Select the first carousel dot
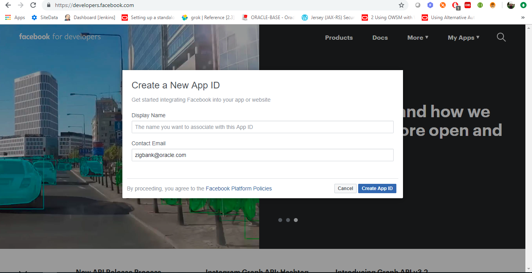This screenshot has height=273, width=532. (280, 220)
